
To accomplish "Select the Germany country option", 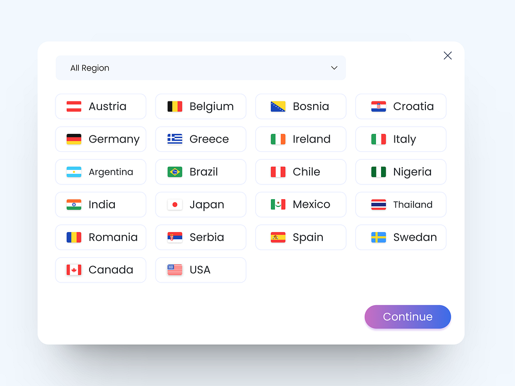I will click(x=100, y=139).
